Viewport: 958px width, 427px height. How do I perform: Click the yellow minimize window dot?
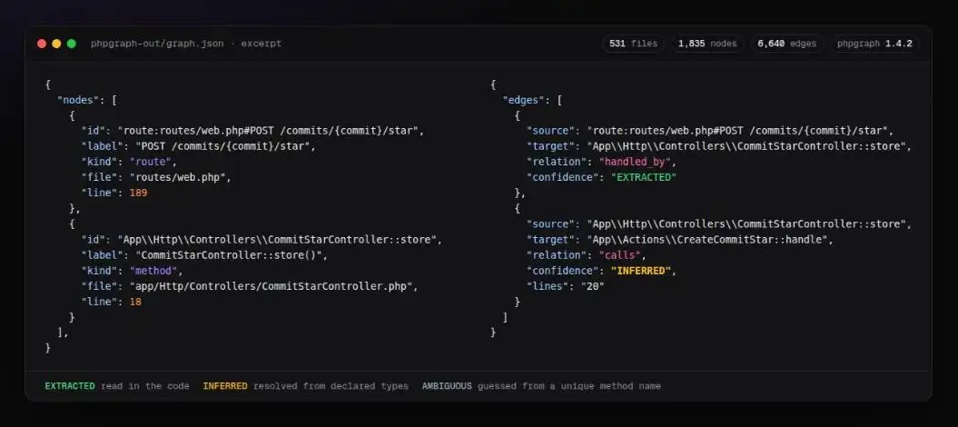click(x=56, y=44)
